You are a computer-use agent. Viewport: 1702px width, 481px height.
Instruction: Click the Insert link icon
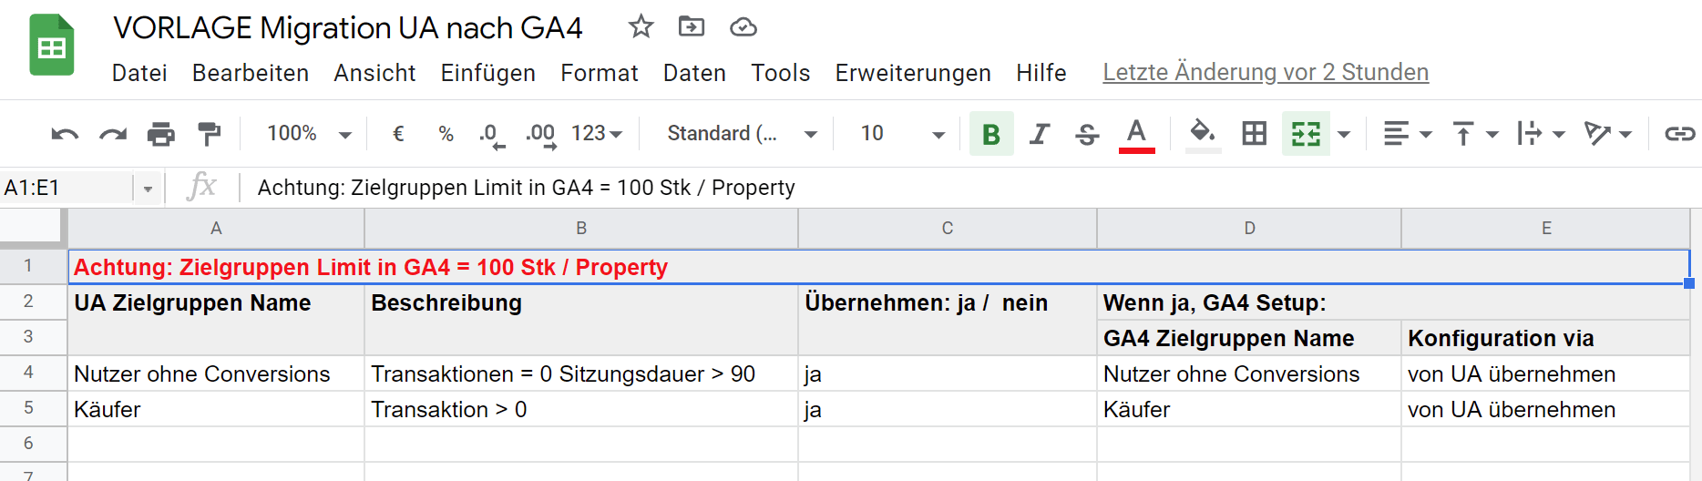coord(1678,134)
